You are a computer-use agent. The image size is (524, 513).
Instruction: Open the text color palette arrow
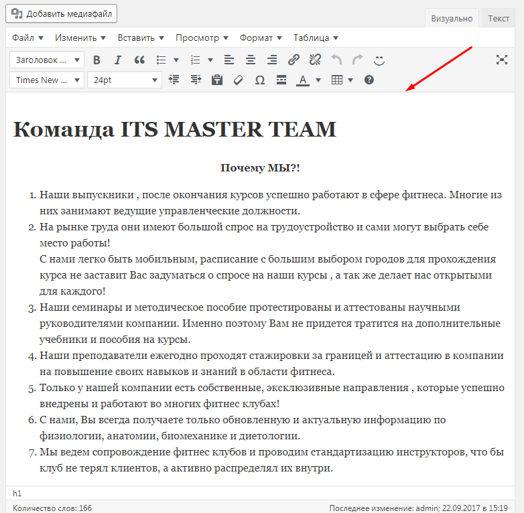318,80
